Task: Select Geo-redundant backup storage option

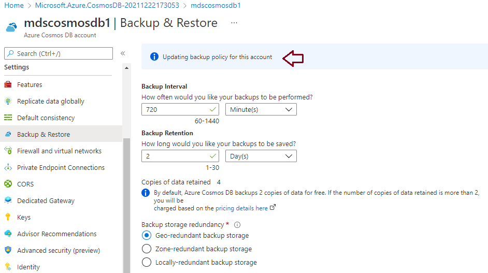Action: (x=147, y=235)
